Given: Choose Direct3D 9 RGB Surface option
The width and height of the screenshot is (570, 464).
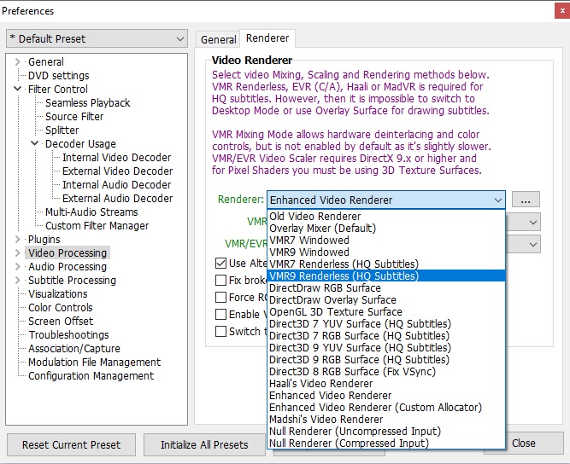Looking at the screenshot, I should (386, 360).
